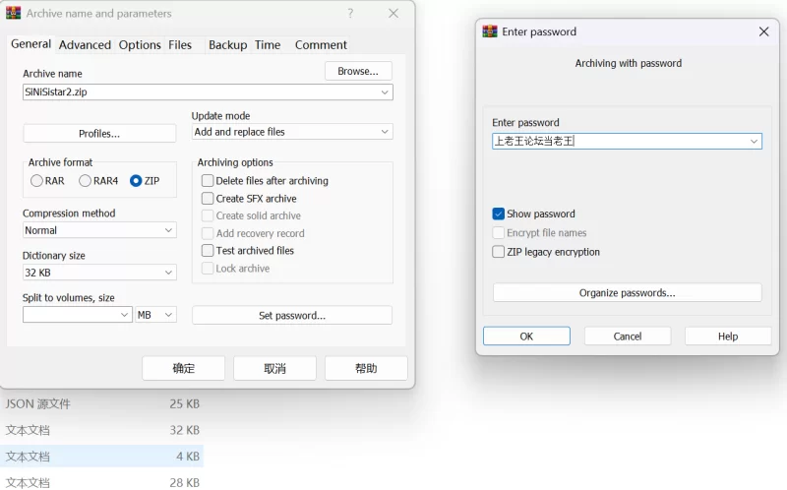Image resolution: width=787 pixels, height=490 pixels.
Task: Select RAR4 archive format
Action: click(85, 181)
